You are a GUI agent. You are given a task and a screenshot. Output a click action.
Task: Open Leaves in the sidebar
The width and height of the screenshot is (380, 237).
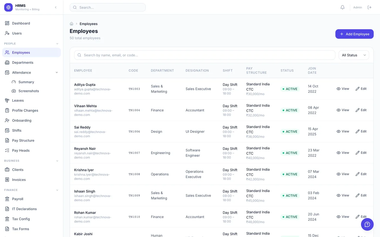click(x=31, y=100)
